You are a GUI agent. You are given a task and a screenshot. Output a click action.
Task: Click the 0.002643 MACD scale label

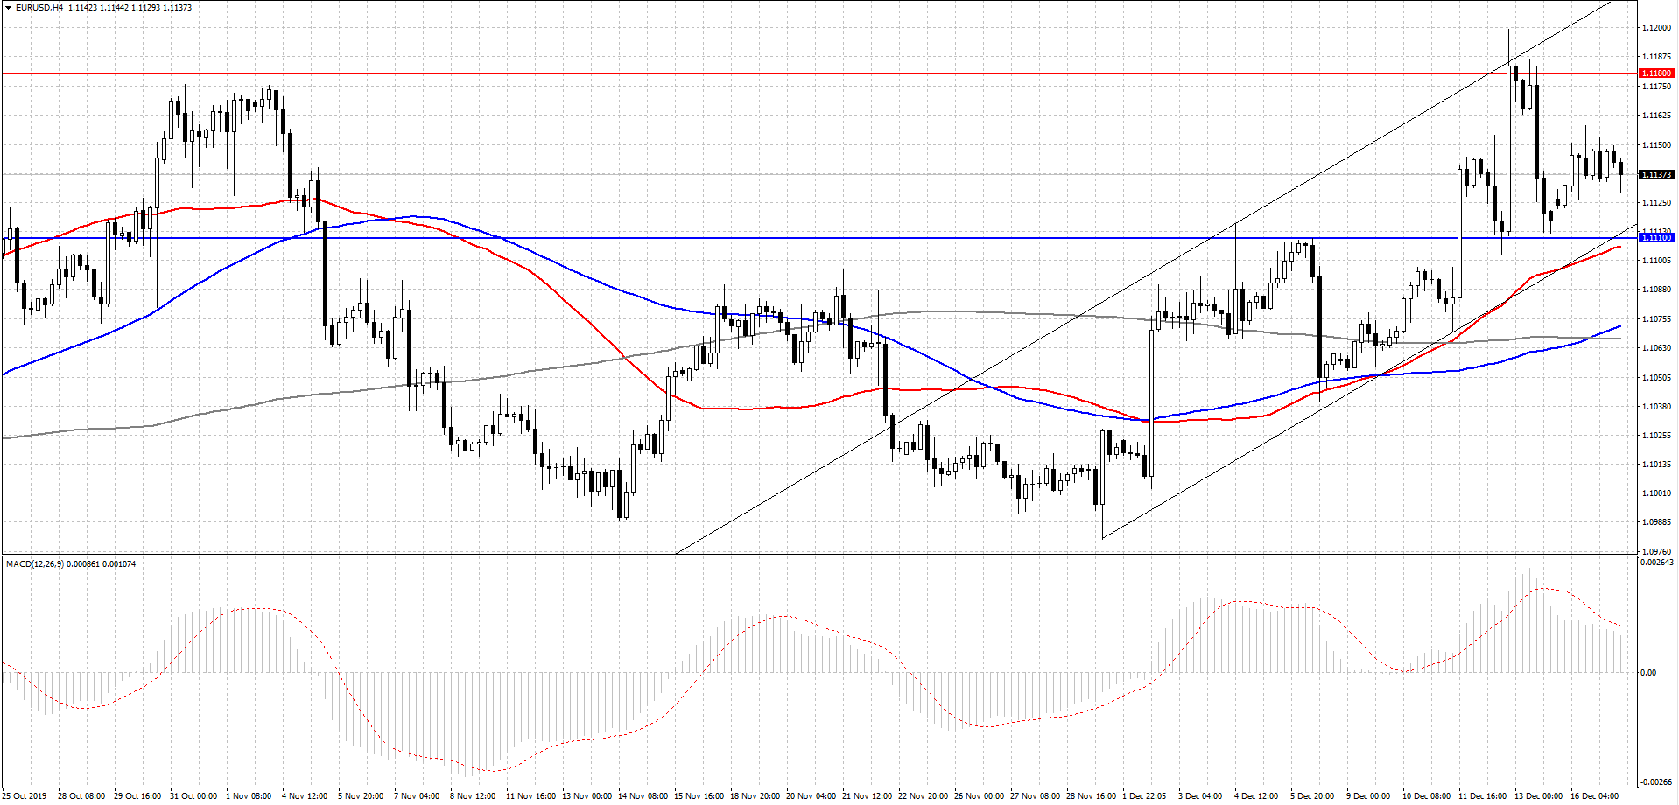(x=1657, y=563)
